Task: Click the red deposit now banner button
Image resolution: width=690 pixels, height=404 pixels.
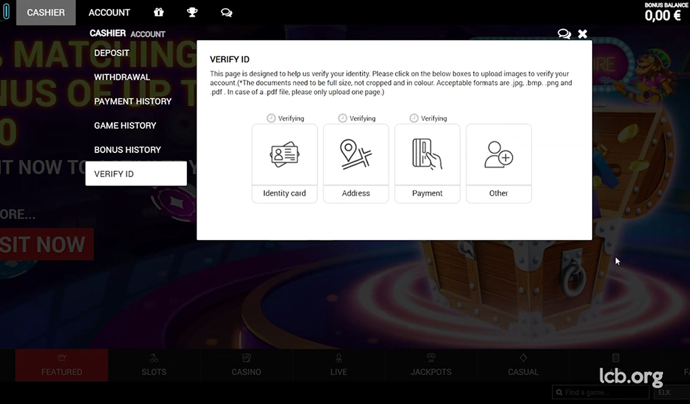Action: click(x=47, y=245)
